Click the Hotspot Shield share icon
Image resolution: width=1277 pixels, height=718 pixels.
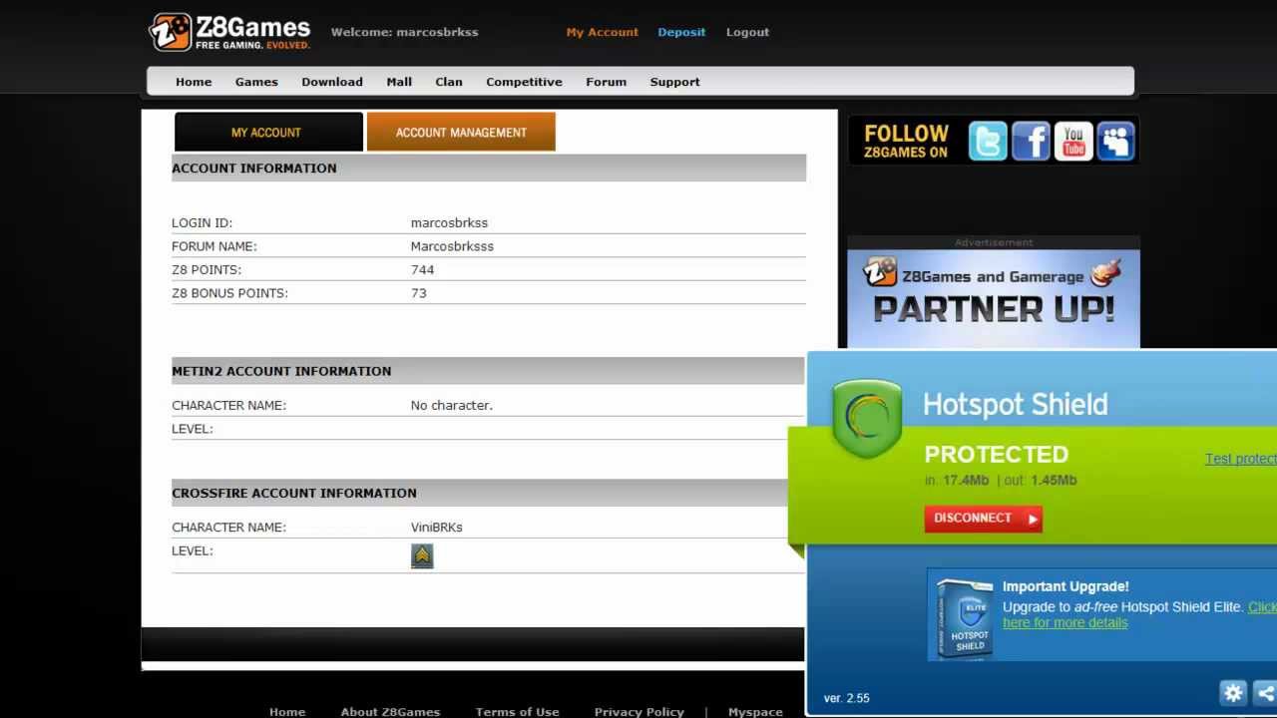pos(1265,693)
